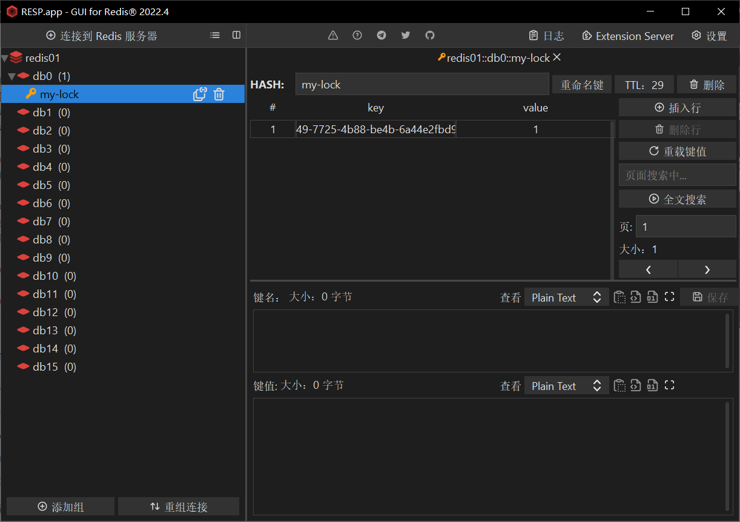740x522 pixels.
Task: Delete my-lock key via tree trash icon
Action: click(x=219, y=94)
